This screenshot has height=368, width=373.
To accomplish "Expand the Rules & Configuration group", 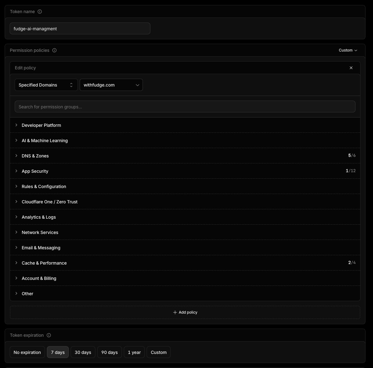I will pyautogui.click(x=185, y=186).
